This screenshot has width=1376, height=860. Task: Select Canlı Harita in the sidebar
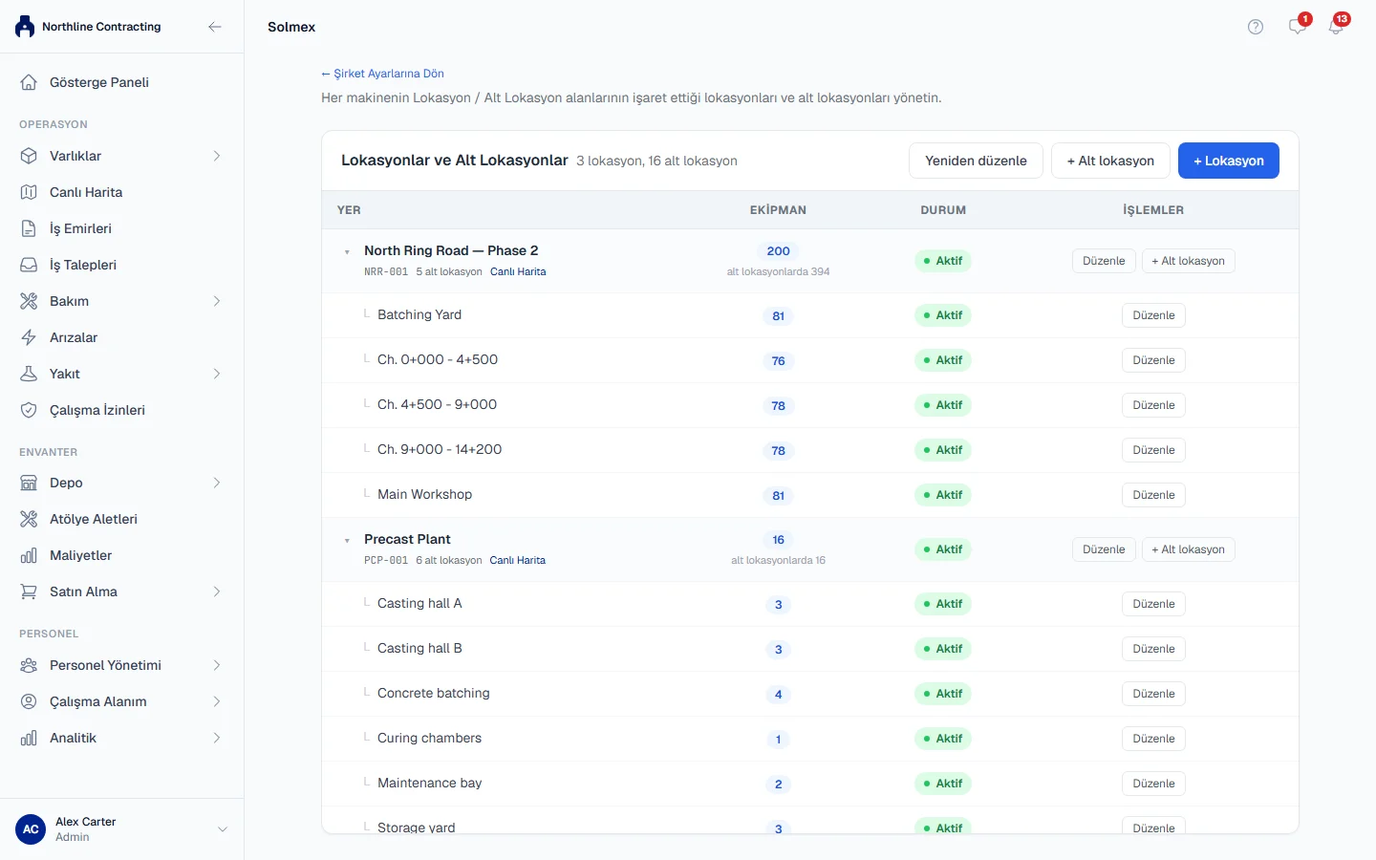pyautogui.click(x=121, y=192)
